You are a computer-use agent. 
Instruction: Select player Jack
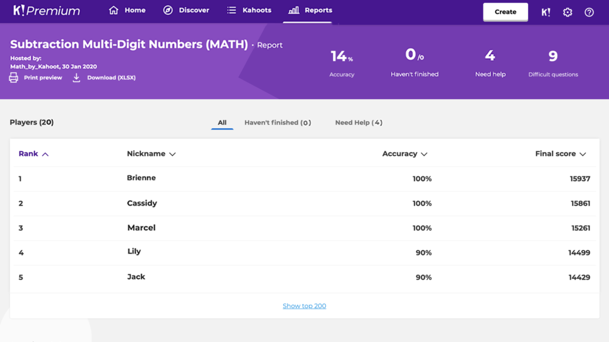[x=136, y=277]
